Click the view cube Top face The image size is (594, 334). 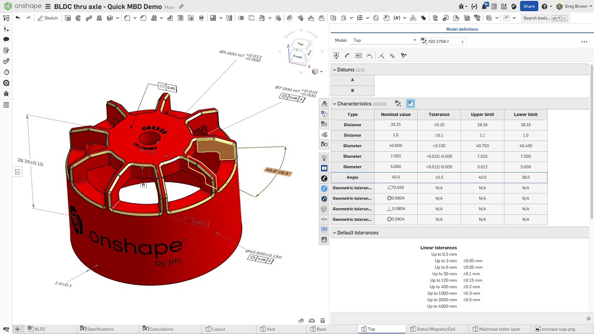[301, 45]
